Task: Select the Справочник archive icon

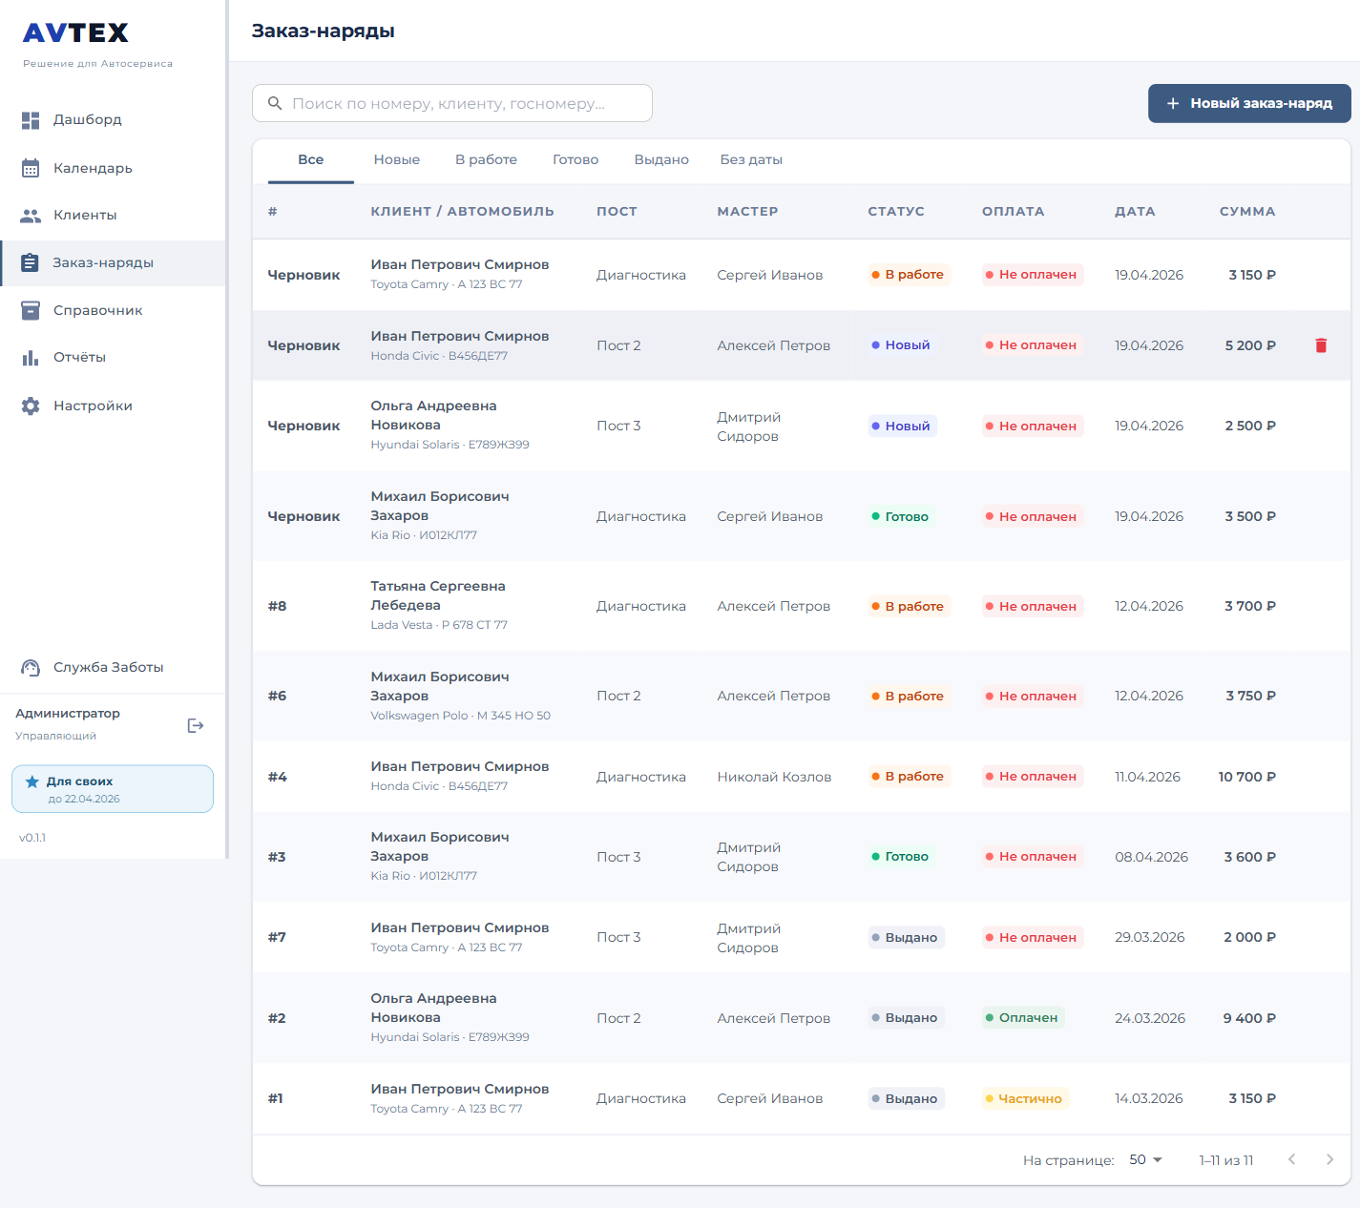Action: tap(31, 310)
